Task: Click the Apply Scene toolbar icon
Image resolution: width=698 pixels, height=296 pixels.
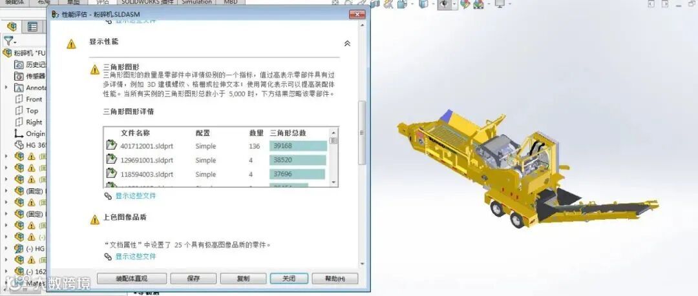Action: point(479,4)
